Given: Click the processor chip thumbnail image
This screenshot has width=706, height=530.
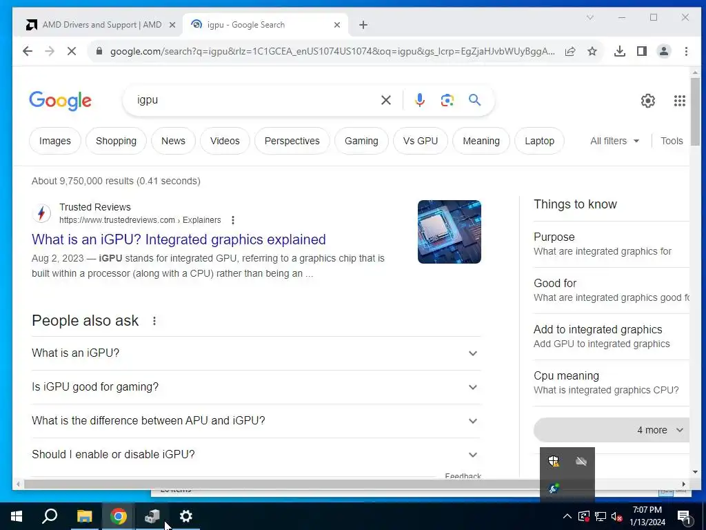Looking at the screenshot, I should click(x=450, y=232).
